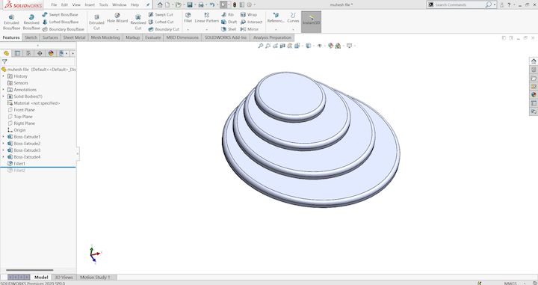Viewport: 538px width, 285px height.
Task: Choose the Draft tool
Action: 229,22
